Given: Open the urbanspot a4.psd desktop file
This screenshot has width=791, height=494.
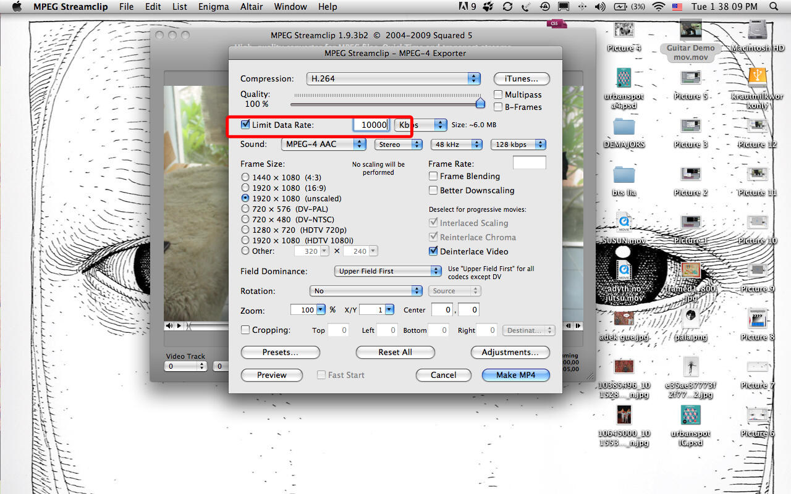Looking at the screenshot, I should click(624, 77).
